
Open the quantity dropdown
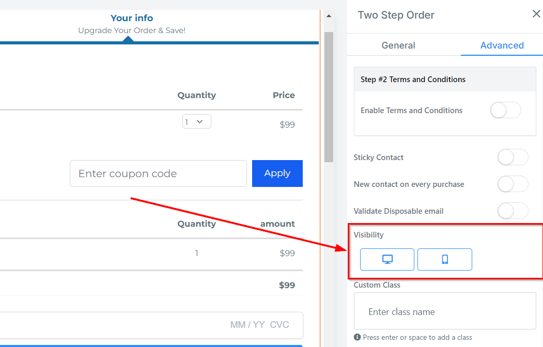[196, 122]
